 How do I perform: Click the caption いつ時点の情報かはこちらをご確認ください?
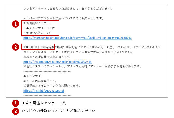pyautogui.click(x=59, y=111)
